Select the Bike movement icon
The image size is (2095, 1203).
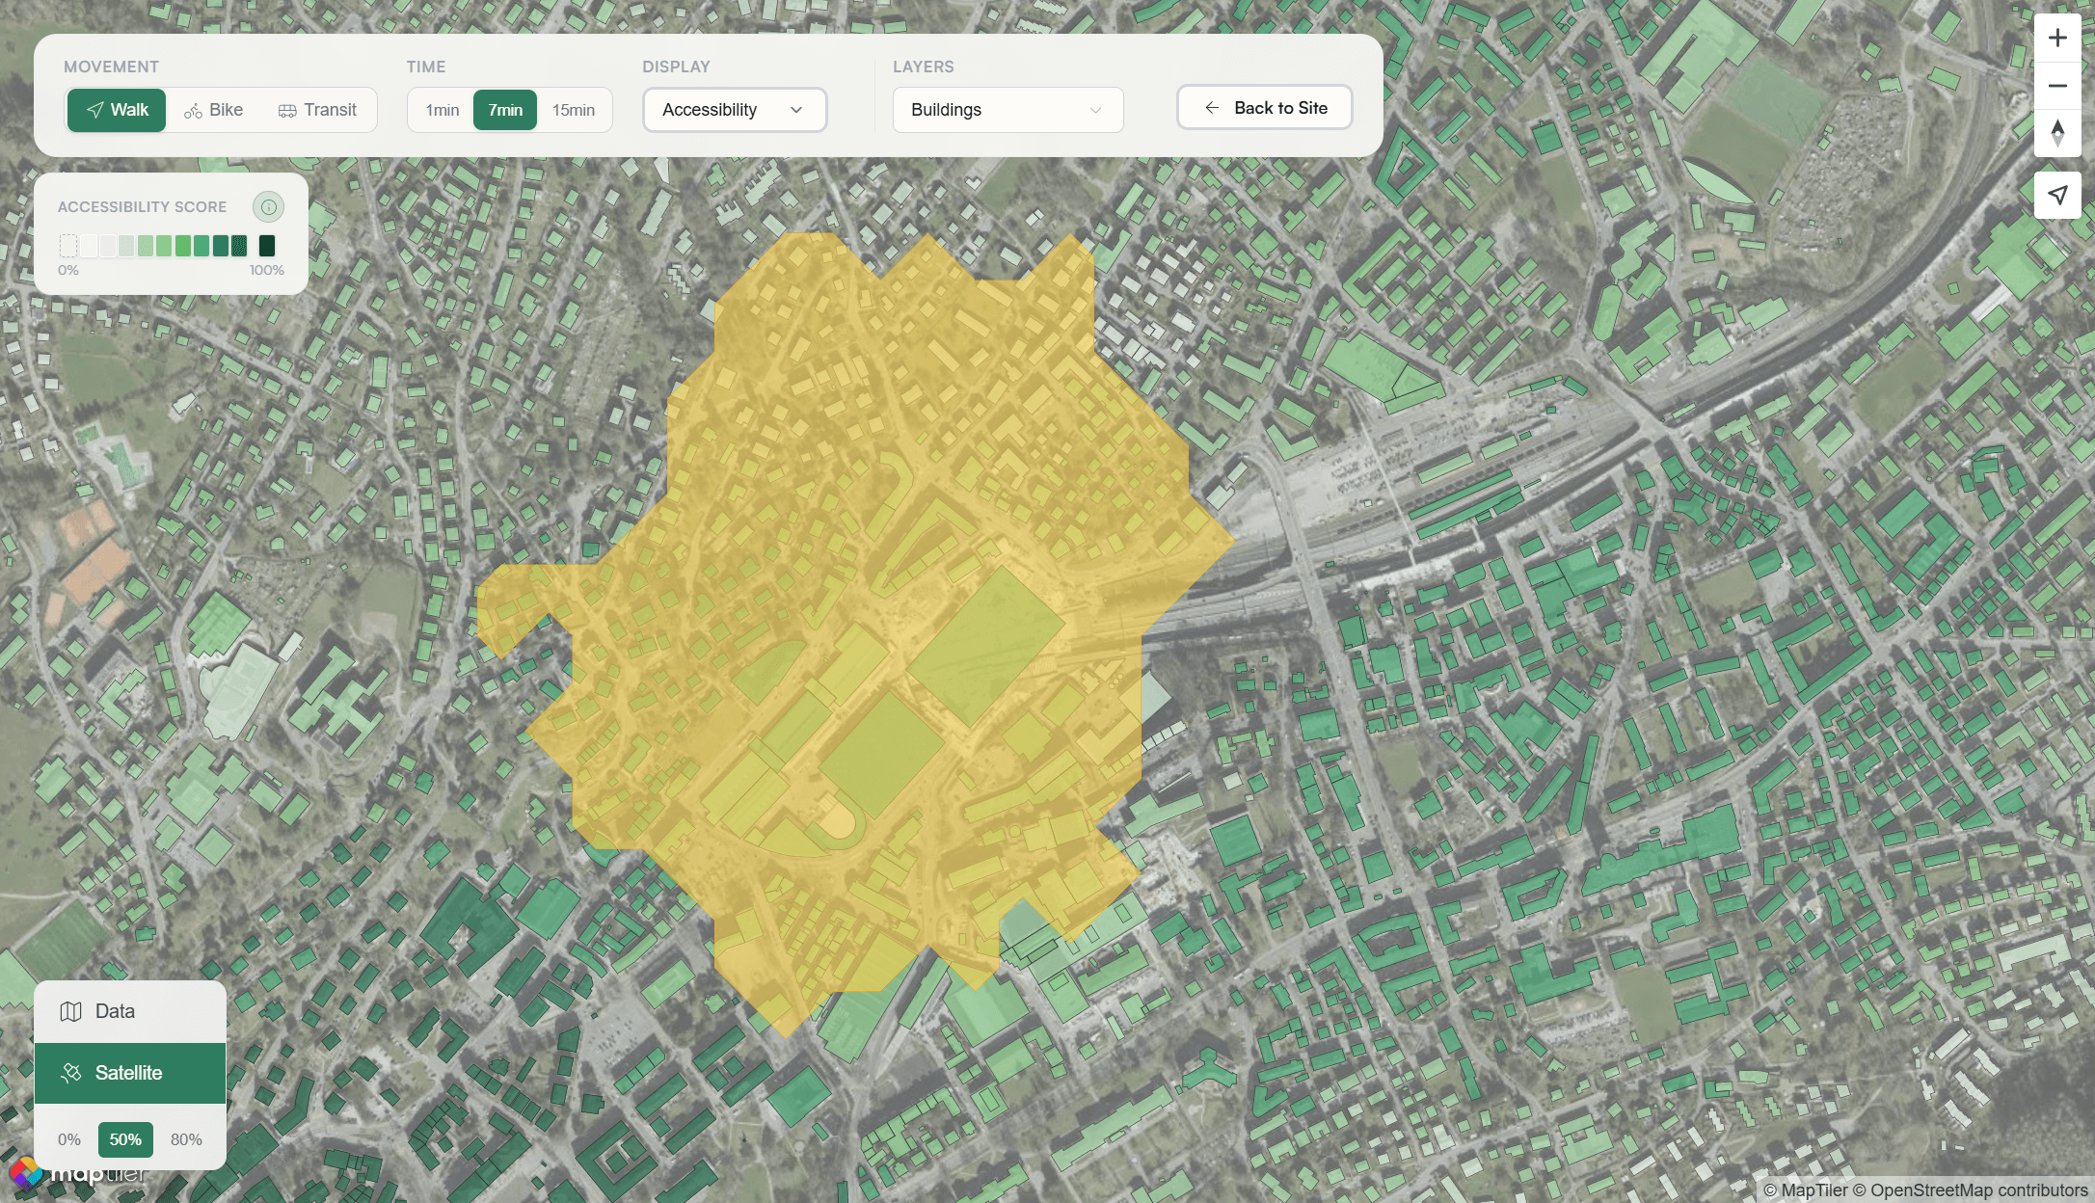[193, 109]
